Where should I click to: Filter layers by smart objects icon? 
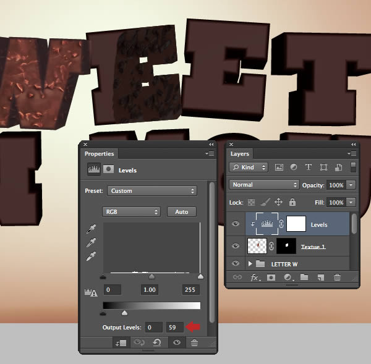[x=338, y=167]
